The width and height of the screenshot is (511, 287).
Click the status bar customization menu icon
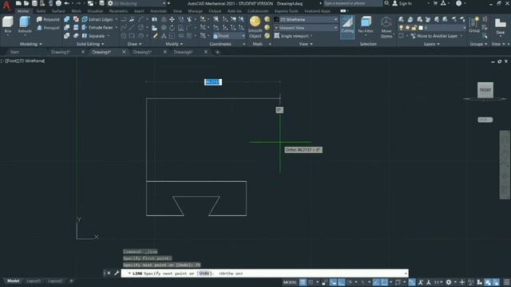point(506,282)
